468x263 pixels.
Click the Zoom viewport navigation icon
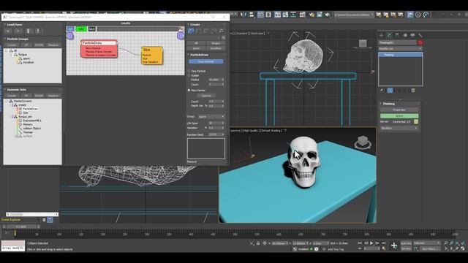(x=445, y=243)
